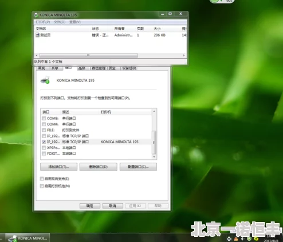
Task: Click the KONICA MINOLTA 195 text in the port list
Action: (120, 142)
